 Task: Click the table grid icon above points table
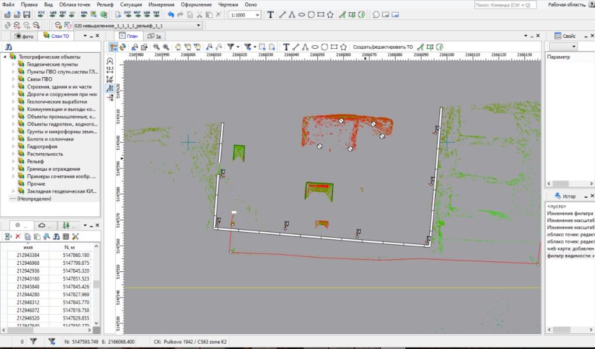(x=66, y=236)
